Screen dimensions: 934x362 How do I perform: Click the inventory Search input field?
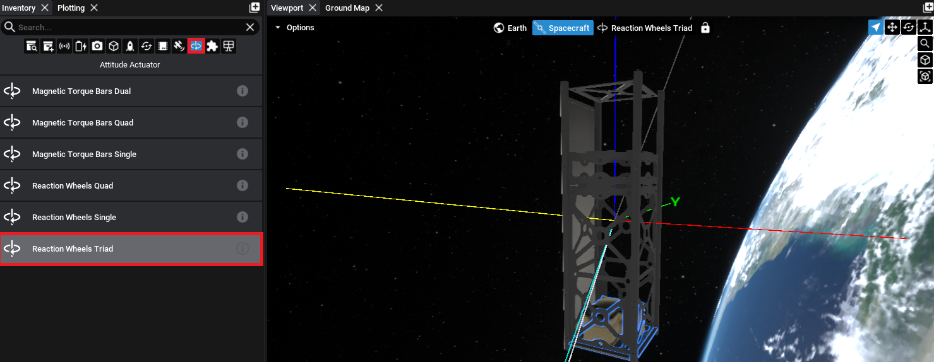pyautogui.click(x=126, y=27)
